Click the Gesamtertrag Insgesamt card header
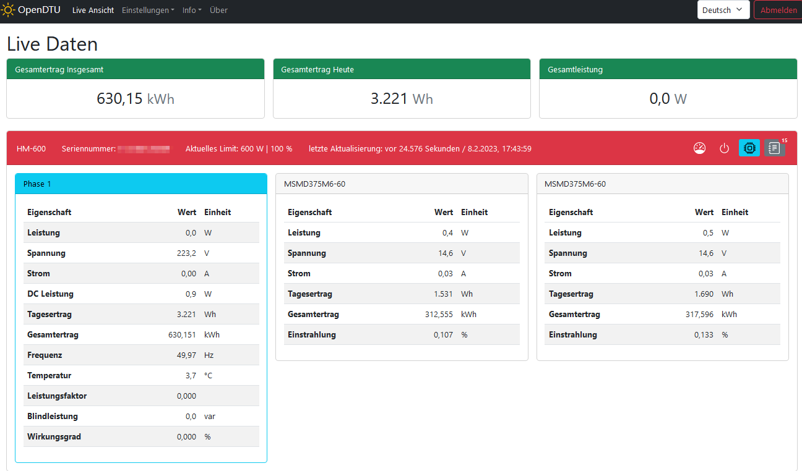Image resolution: width=802 pixels, height=471 pixels. [x=136, y=69]
